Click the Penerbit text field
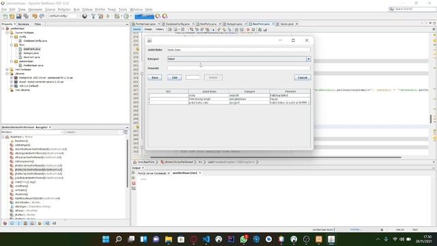Viewport: 437px width, 246px height. (x=238, y=68)
